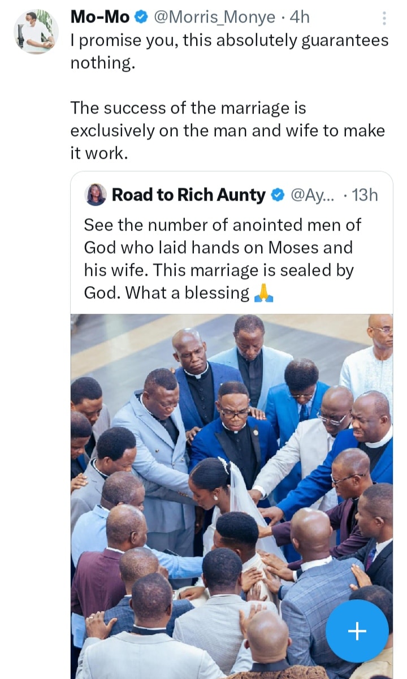
Task: Click the truncated @Ay... handle
Action: coord(312,196)
